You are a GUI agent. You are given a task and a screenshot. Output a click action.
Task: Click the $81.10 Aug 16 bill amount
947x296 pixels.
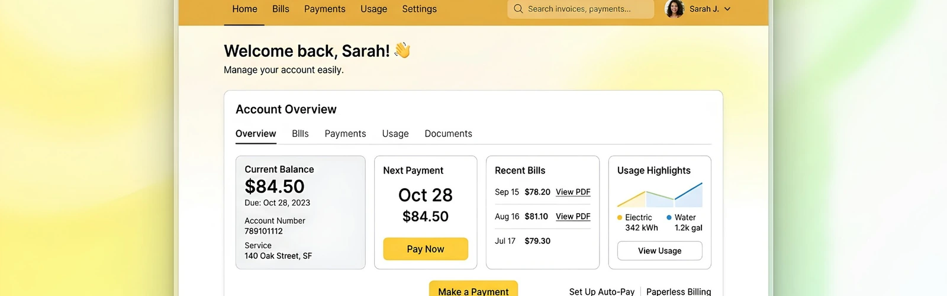(536, 217)
